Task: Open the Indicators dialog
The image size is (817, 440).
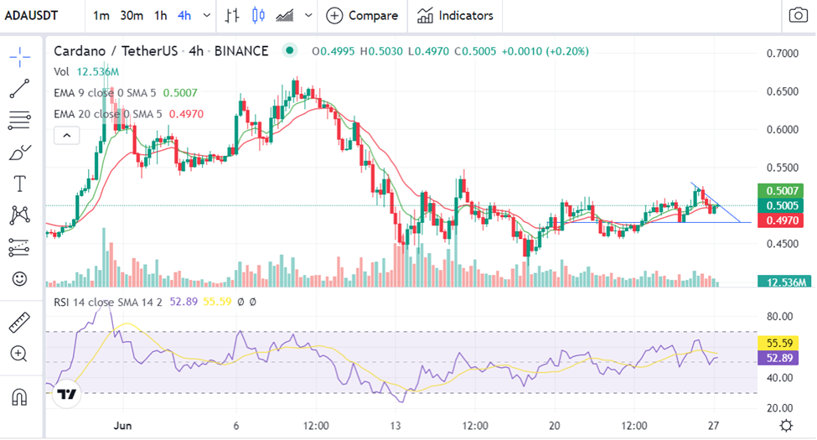Action: pyautogui.click(x=455, y=16)
